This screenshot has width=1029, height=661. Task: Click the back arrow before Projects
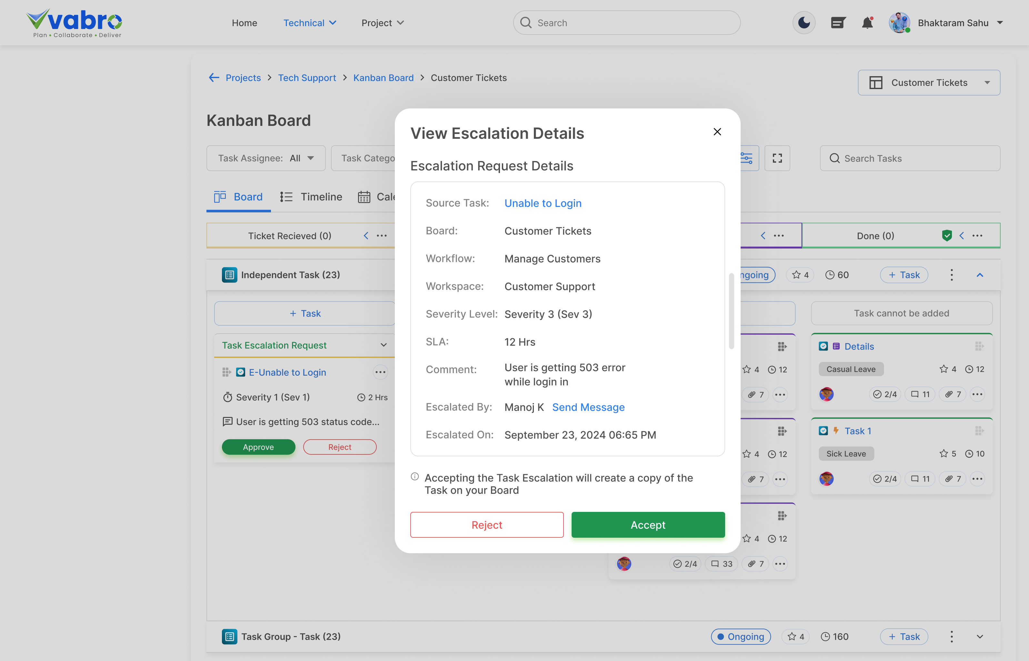(x=214, y=78)
